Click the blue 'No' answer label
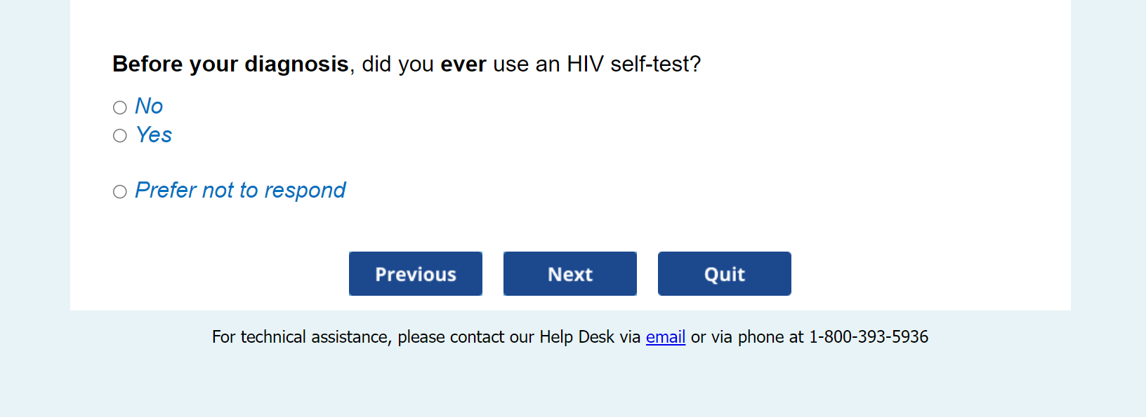 (x=149, y=107)
